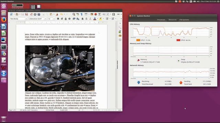The height and width of the screenshot is (123, 220).
Task: Select the Clone Formatting paintbrush
Action: click(x=57, y=14)
